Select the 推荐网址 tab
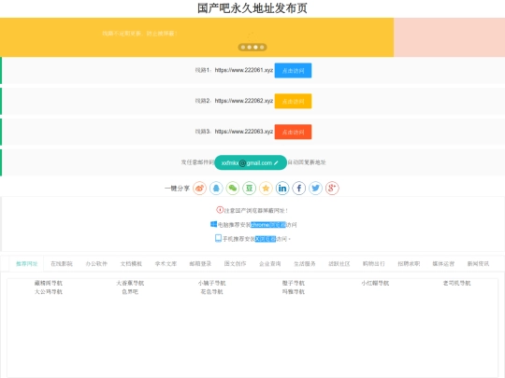This screenshot has width=505, height=378. 27,264
